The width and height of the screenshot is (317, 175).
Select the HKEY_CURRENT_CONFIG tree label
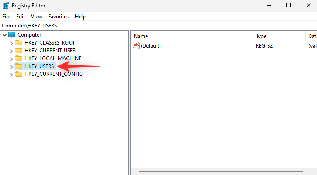pos(53,74)
